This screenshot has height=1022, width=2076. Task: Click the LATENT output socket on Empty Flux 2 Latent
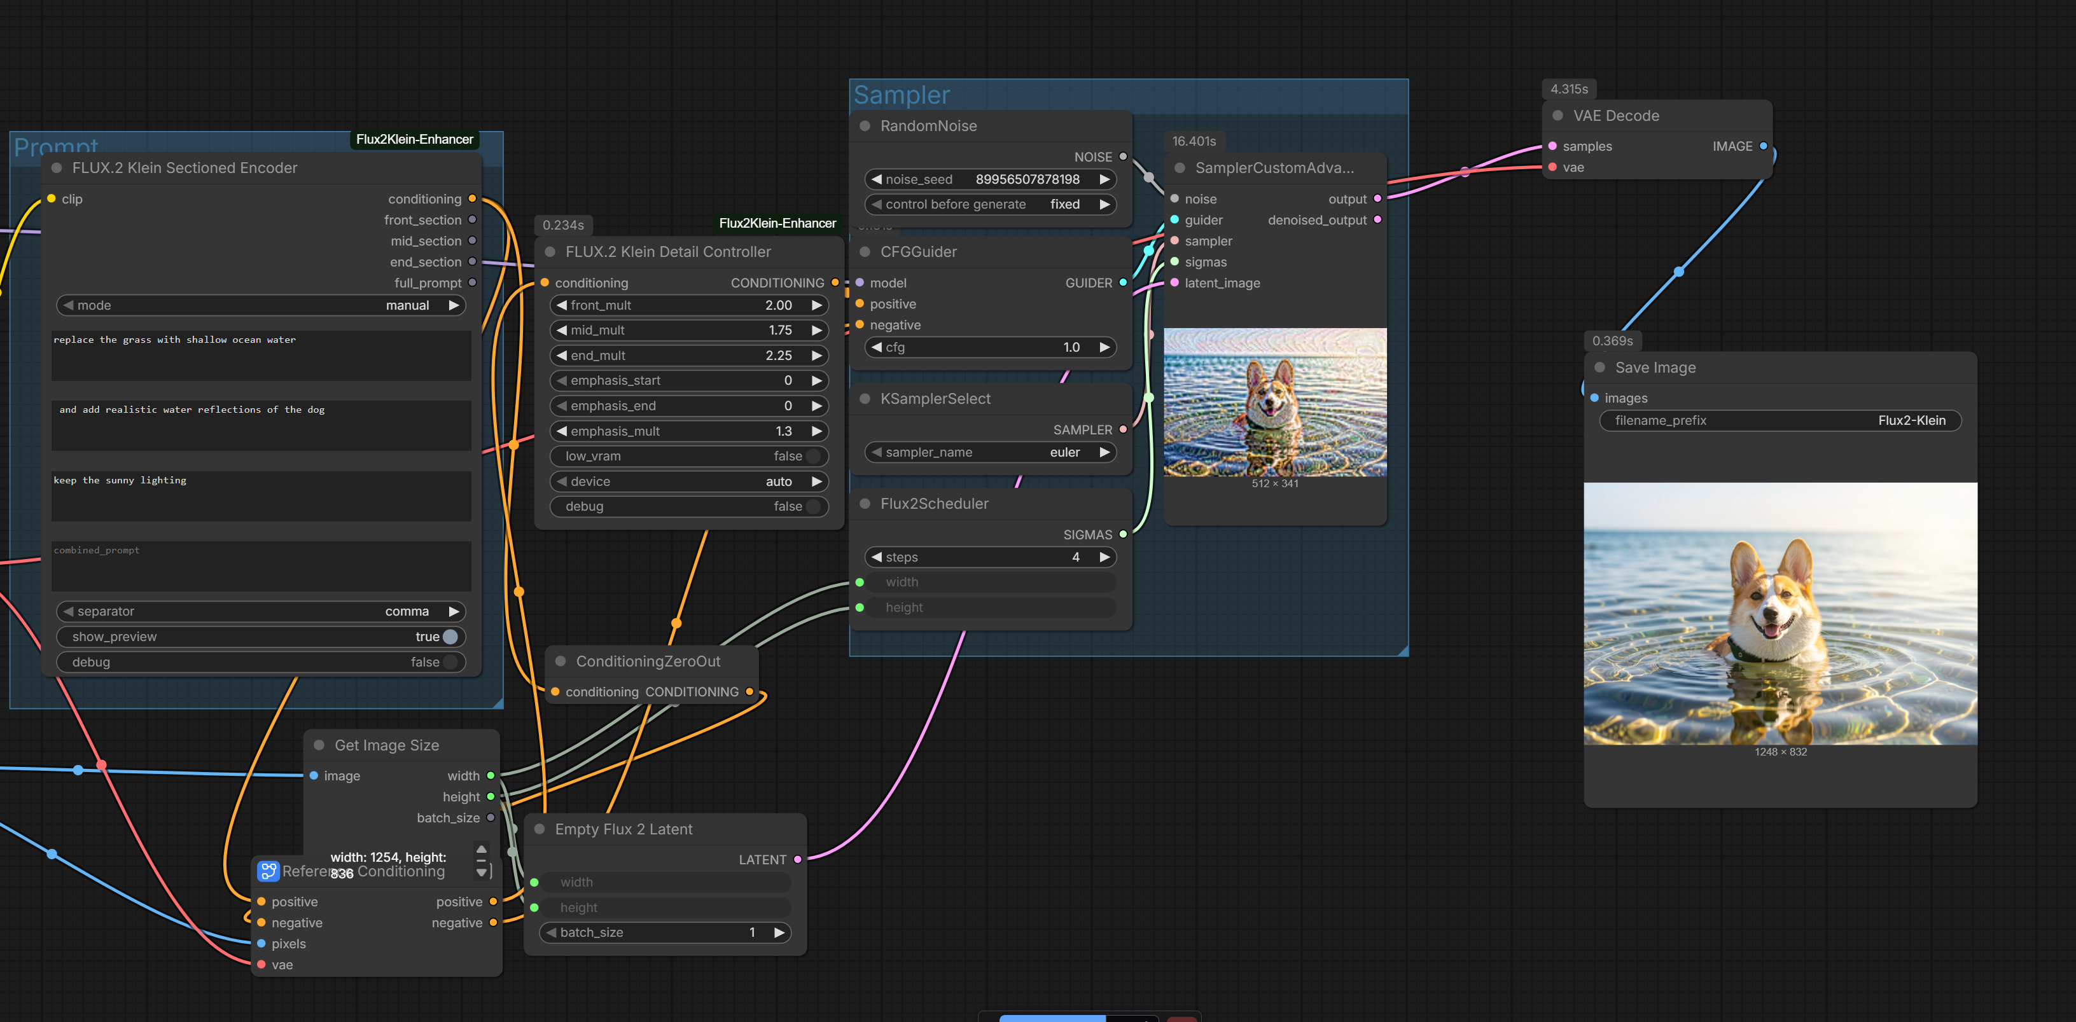(x=798, y=860)
